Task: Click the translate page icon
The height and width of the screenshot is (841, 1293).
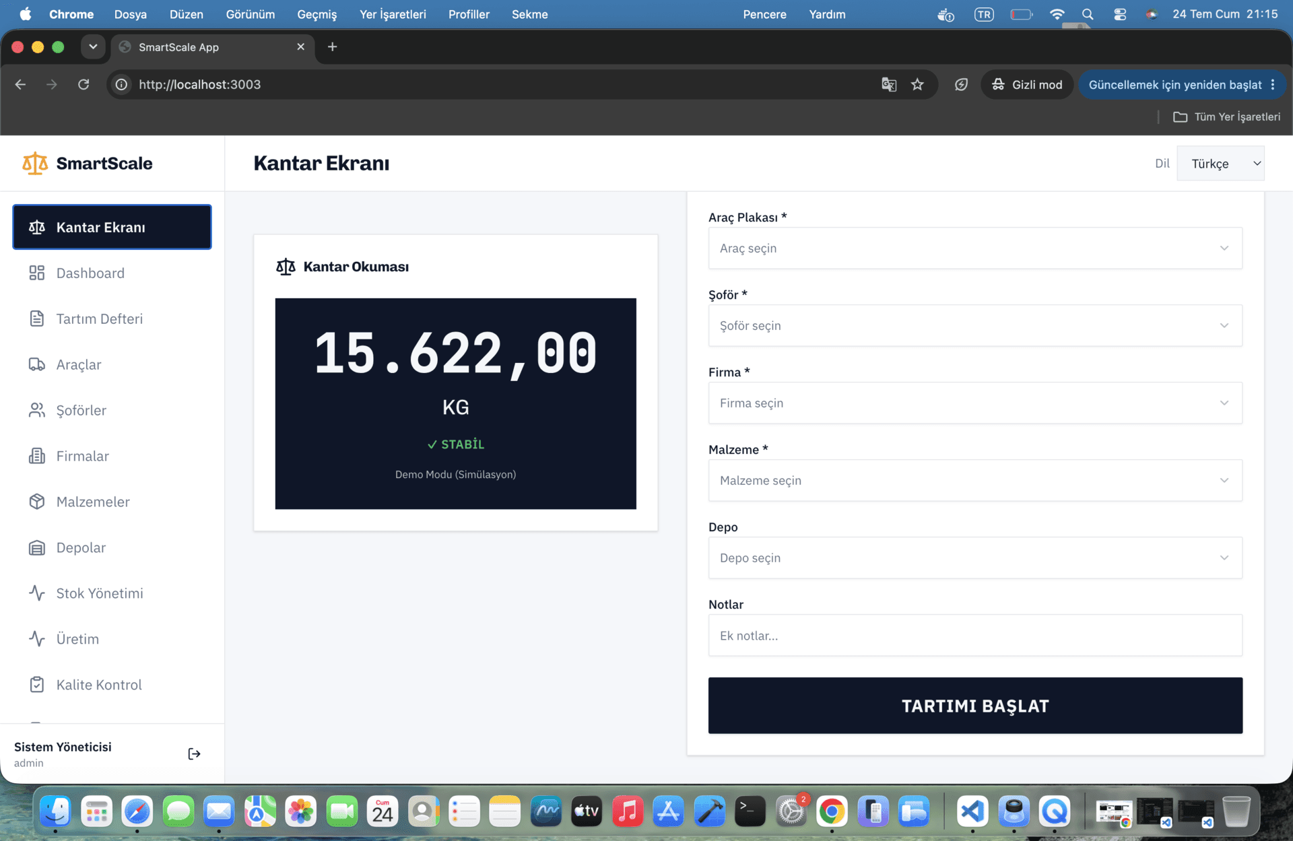Action: tap(889, 84)
